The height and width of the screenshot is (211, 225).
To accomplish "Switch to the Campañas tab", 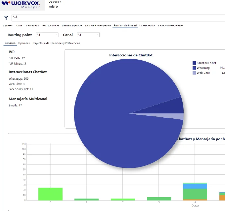I will pyautogui.click(x=32, y=26).
